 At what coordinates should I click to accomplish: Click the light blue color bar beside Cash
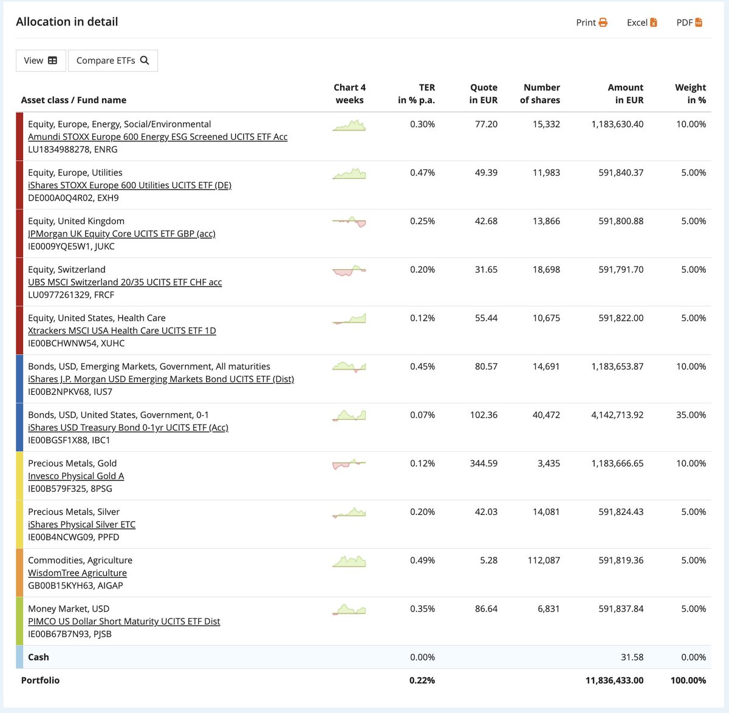coord(19,657)
